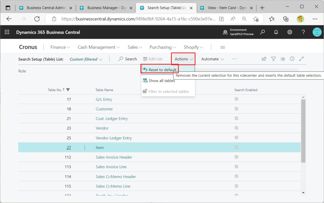This screenshot has width=324, height=203.
Task: Toggle Search Enabled for Customer
Action: (x=236, y=109)
